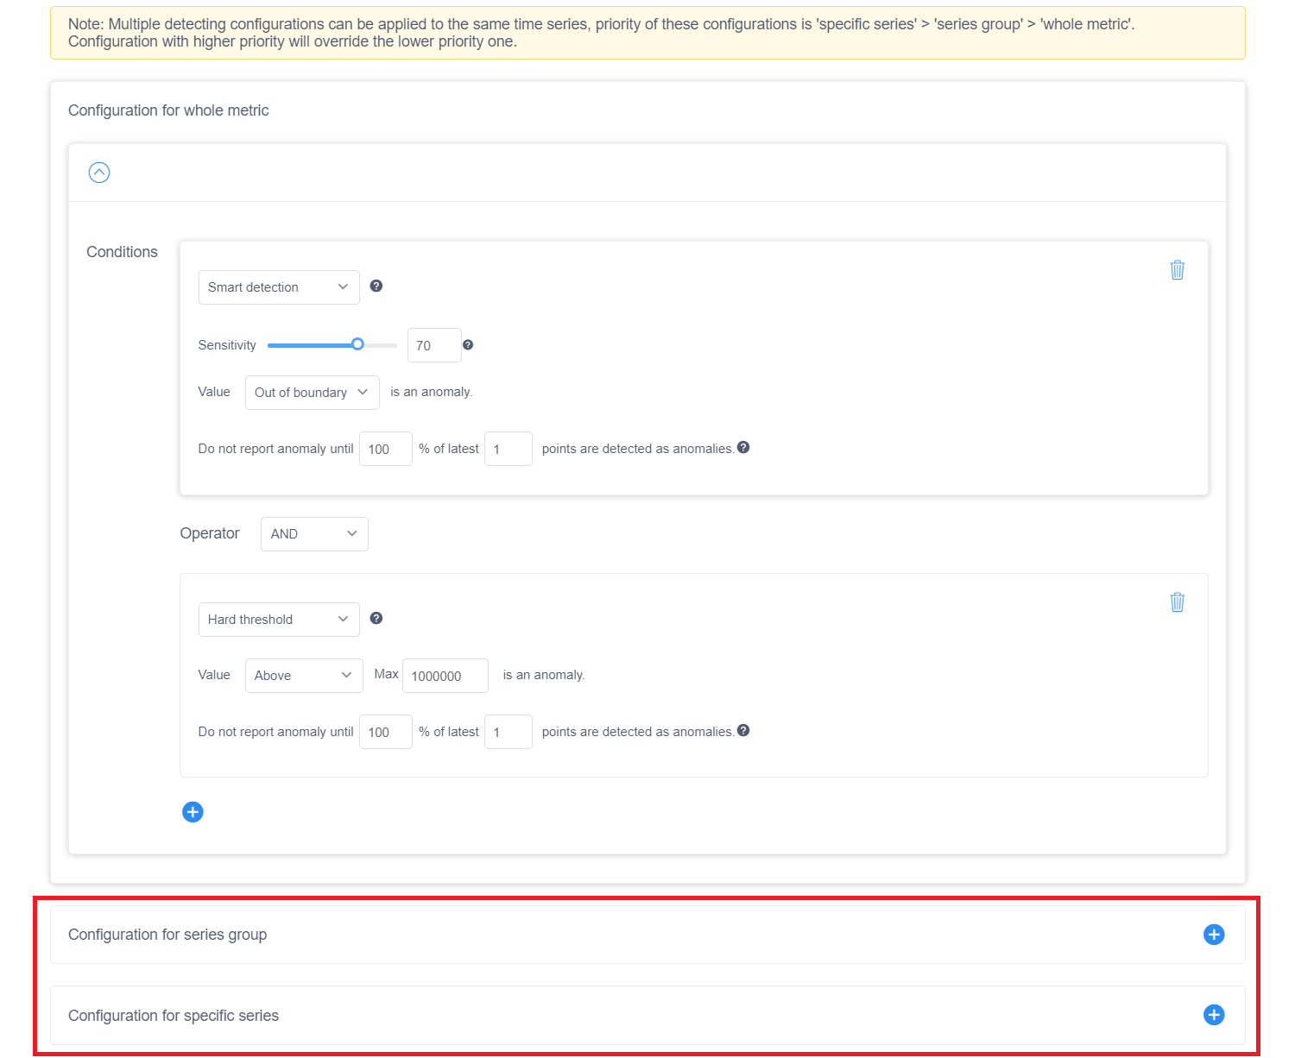Open the Hard threshold method dropdown
Viewport: 1295px width, 1058px height.
coord(279,620)
